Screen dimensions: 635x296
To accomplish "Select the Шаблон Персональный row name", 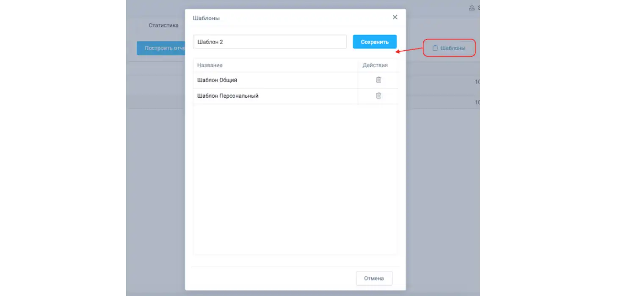I will point(228,96).
